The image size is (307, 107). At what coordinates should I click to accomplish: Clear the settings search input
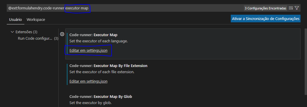coord(291,8)
